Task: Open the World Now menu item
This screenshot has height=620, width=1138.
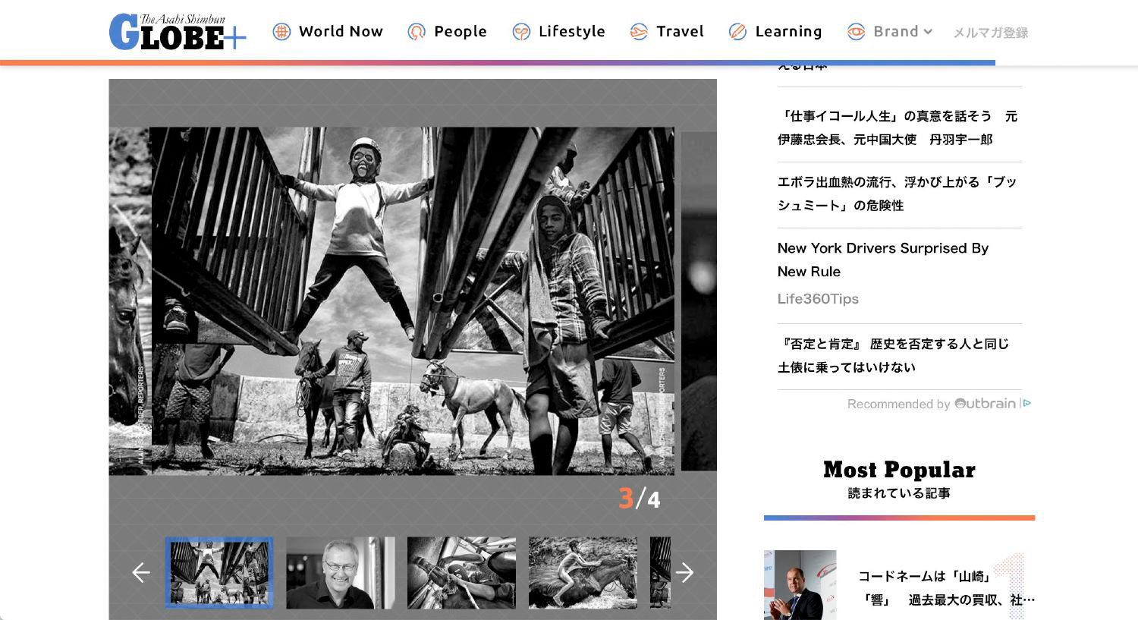Action: pos(341,31)
